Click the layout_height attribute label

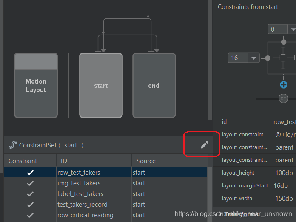238,173
